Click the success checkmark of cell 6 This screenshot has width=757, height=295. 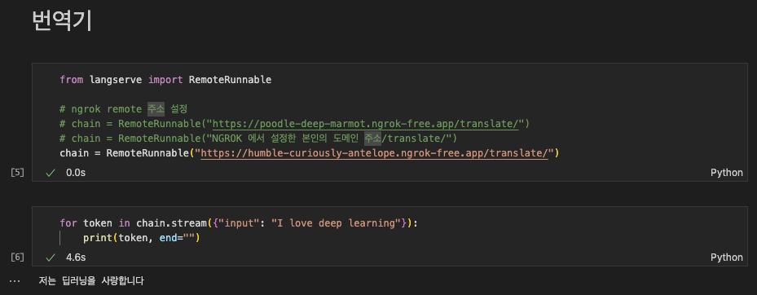(51, 258)
